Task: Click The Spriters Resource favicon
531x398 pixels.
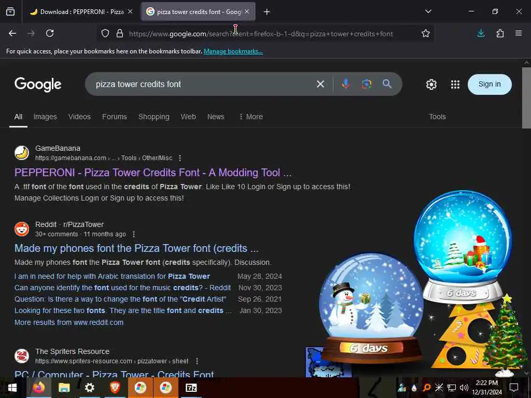Action: (x=22, y=356)
